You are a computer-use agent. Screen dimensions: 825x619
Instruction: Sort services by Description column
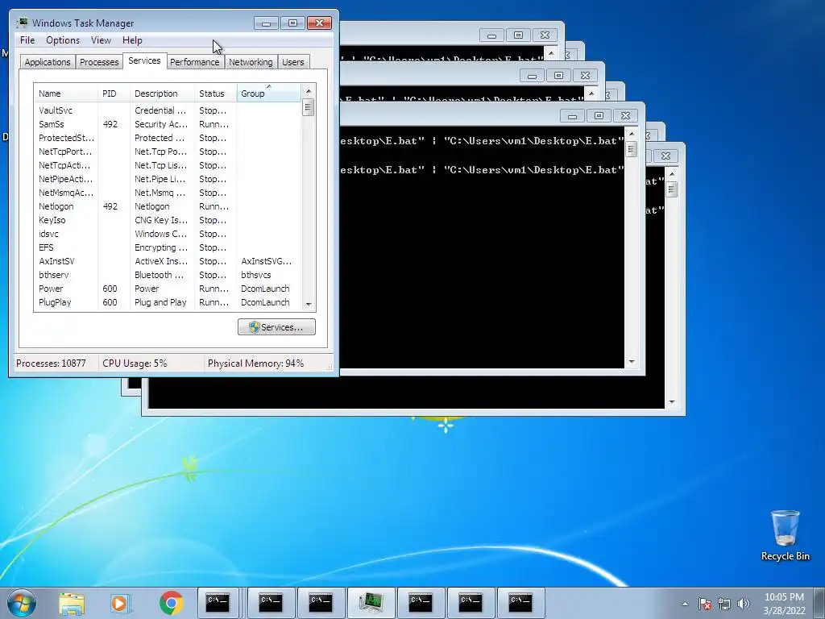click(161, 93)
